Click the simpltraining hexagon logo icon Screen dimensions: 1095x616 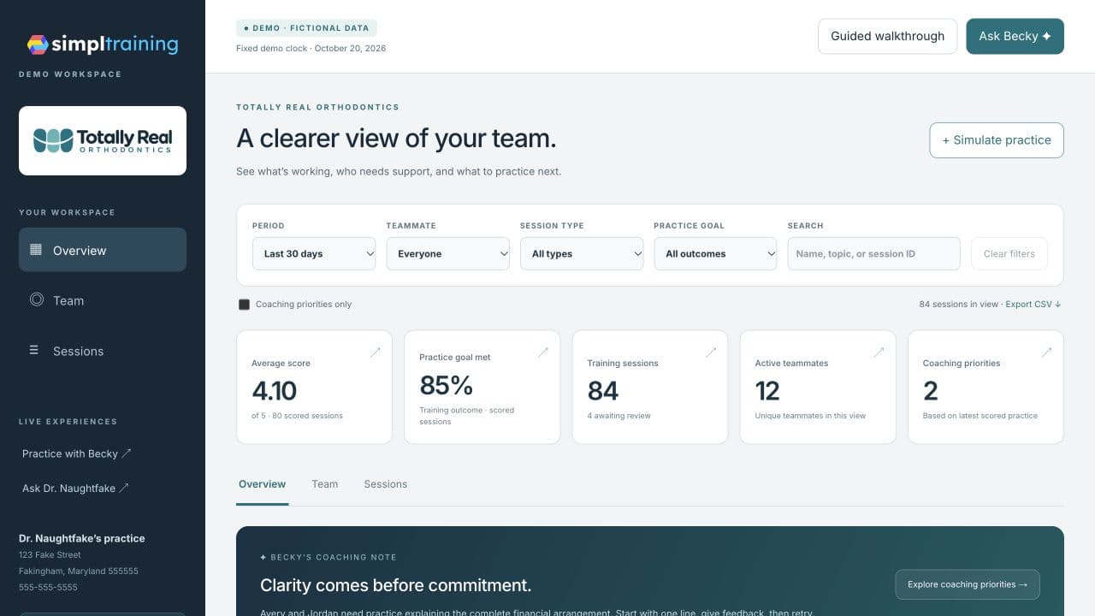click(38, 44)
